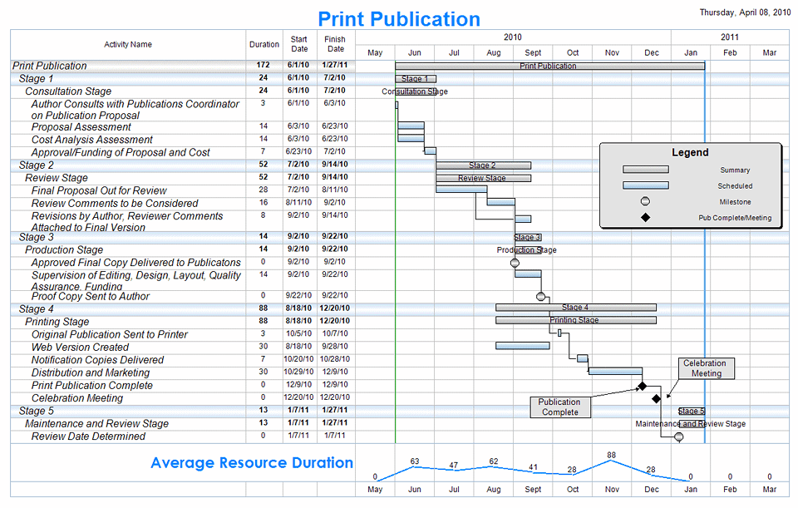Image resolution: width=798 pixels, height=508 pixels.
Task: Select the Summary bar sample in Legend
Action: 645,170
